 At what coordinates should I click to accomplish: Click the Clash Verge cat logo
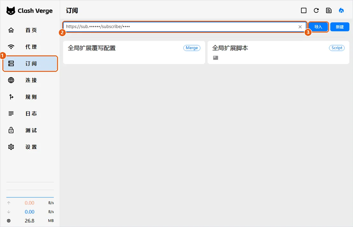coord(11,11)
